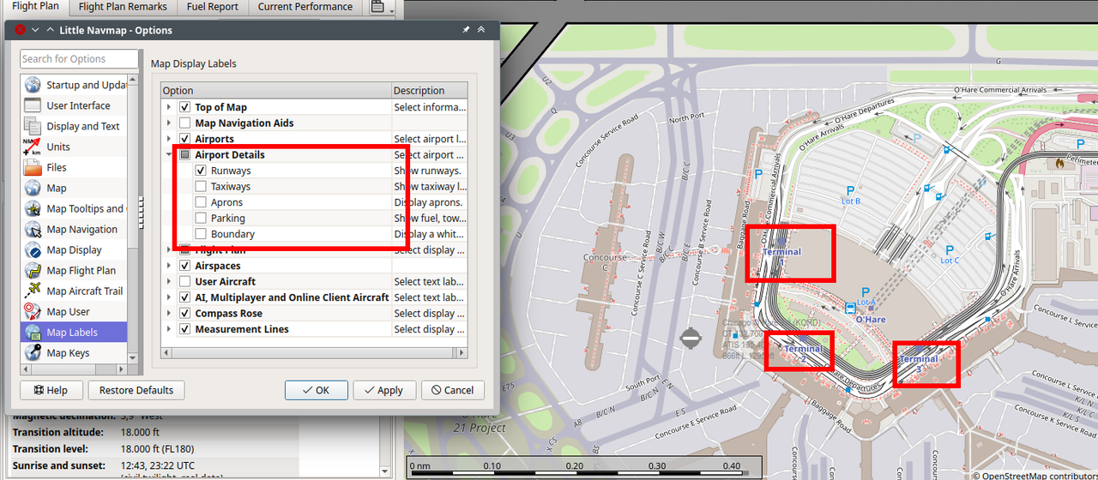Expand the Map Navigation Aids tree node
The width and height of the screenshot is (1098, 480).
coord(168,123)
